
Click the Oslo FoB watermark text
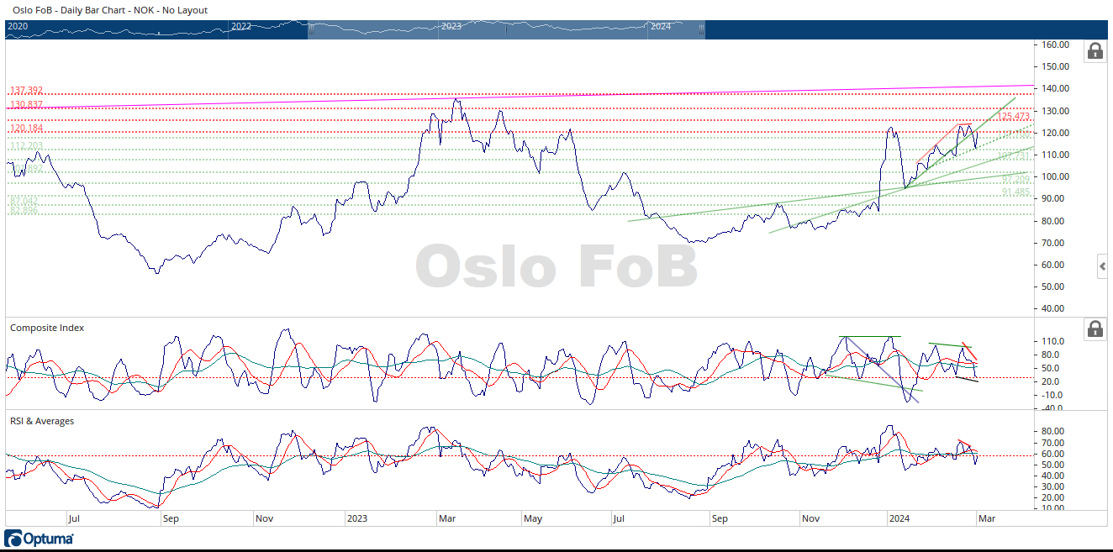pos(556,268)
